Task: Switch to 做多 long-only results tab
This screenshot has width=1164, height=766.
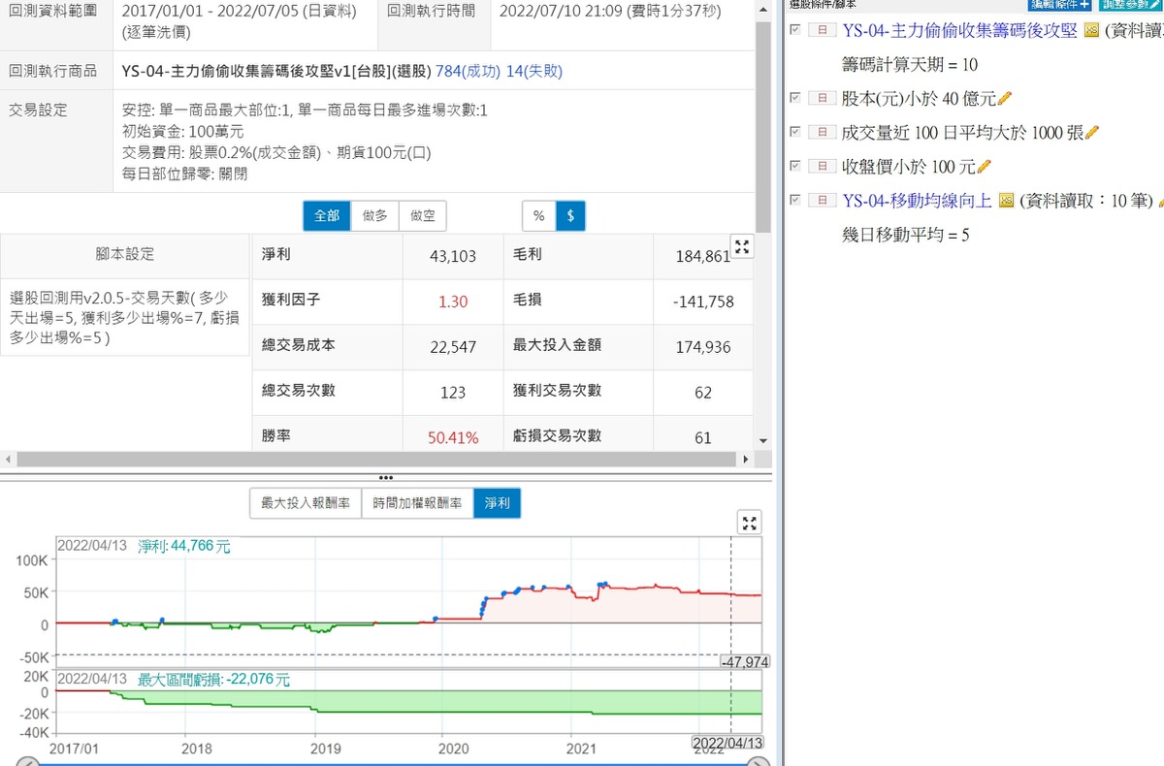Action: coord(374,216)
